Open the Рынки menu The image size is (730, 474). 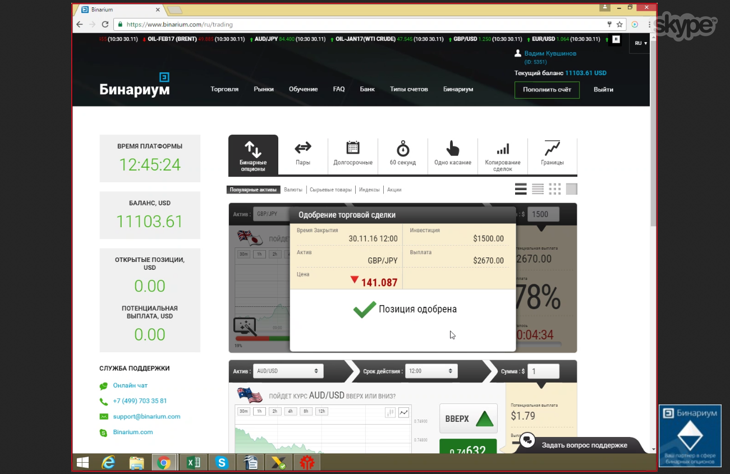point(264,89)
